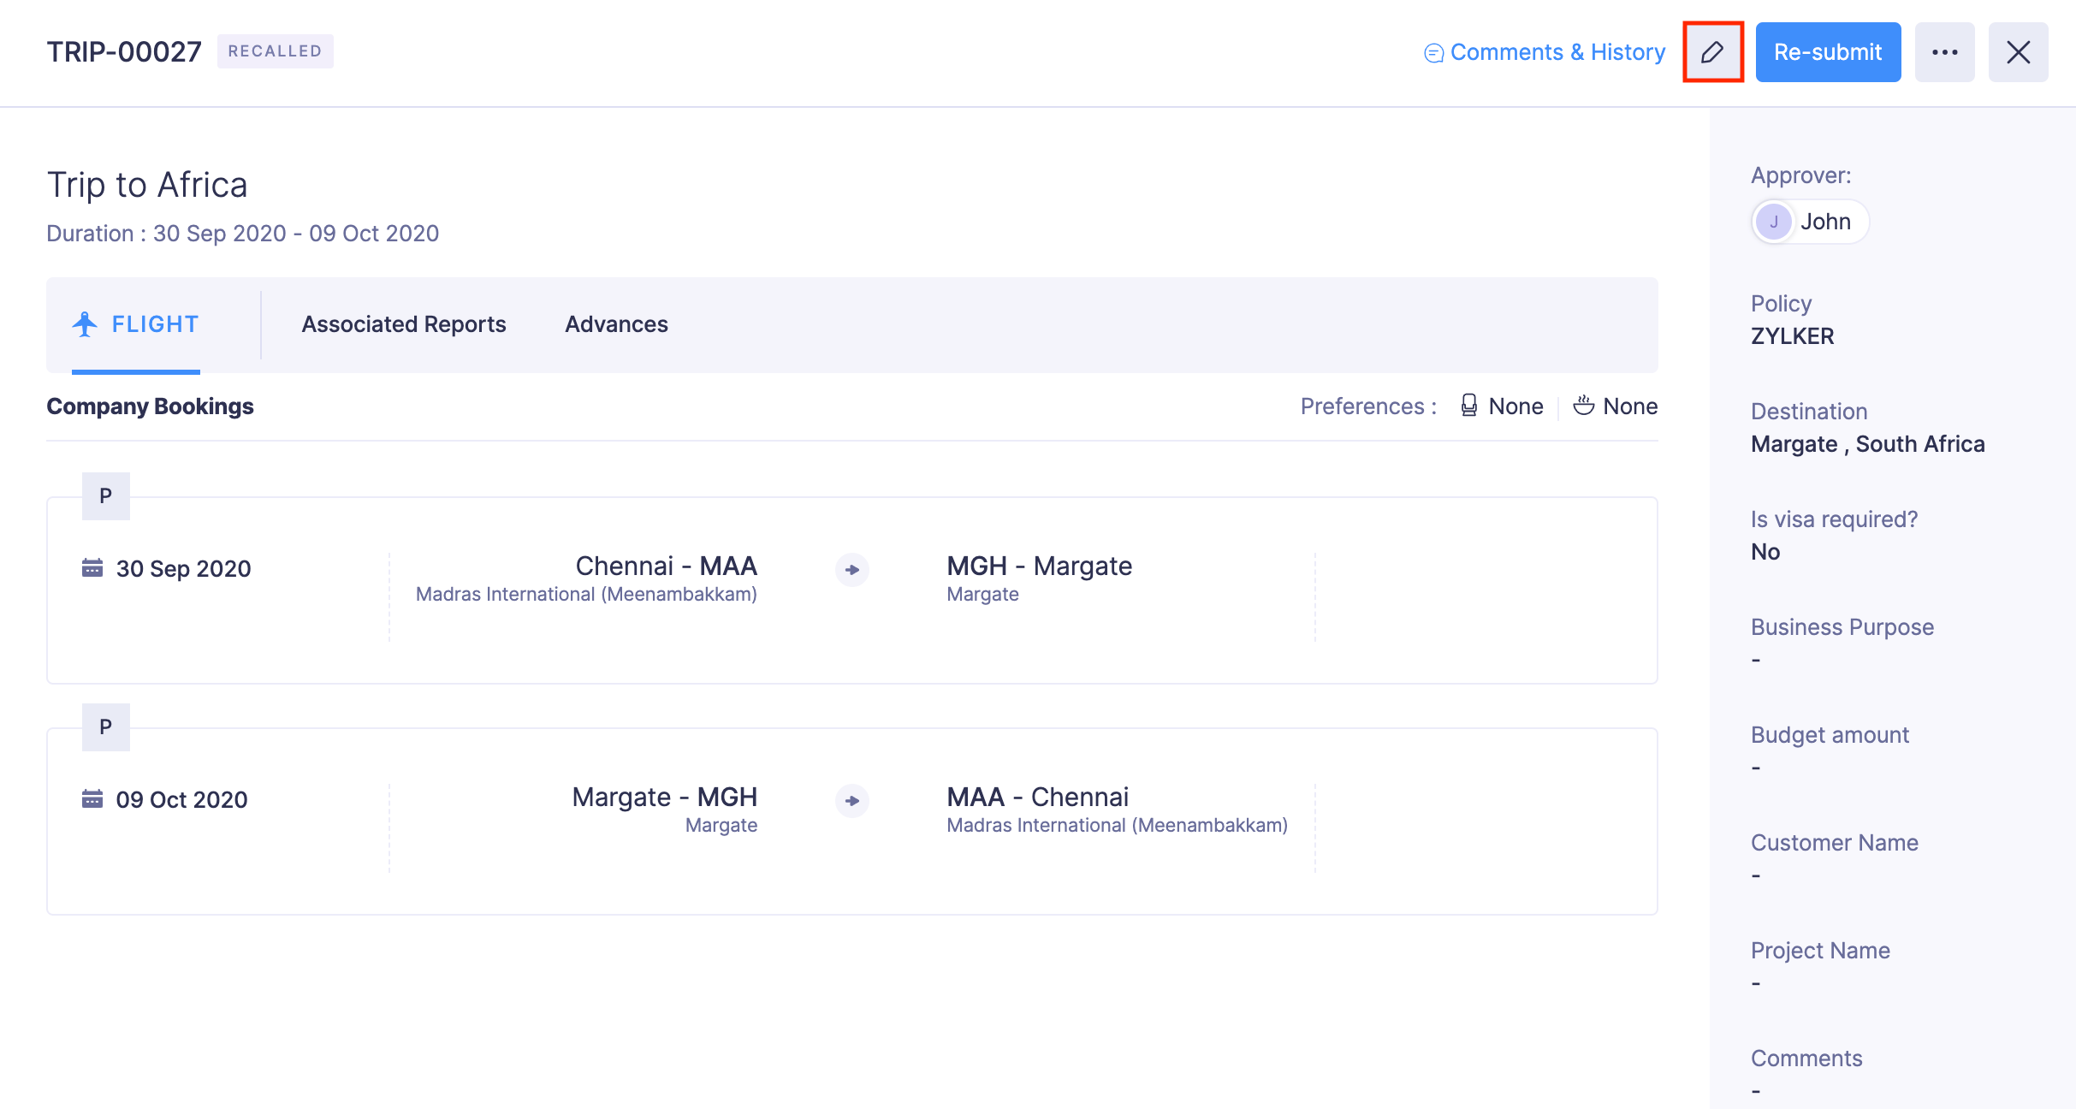Close the trip details panel
Screen dimensions: 2076x1109
click(2018, 52)
